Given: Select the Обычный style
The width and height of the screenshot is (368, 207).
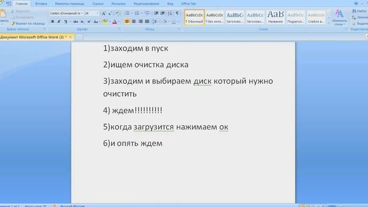Looking at the screenshot, I should click(194, 17).
